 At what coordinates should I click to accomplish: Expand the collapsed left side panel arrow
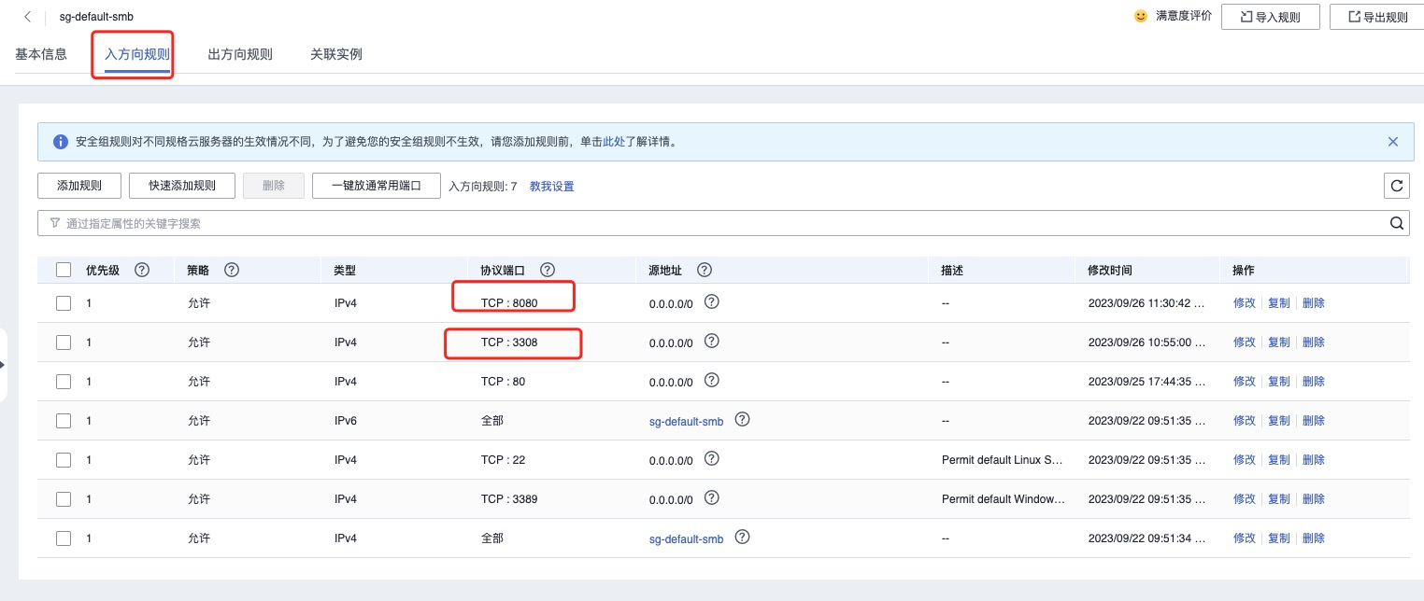(3, 365)
